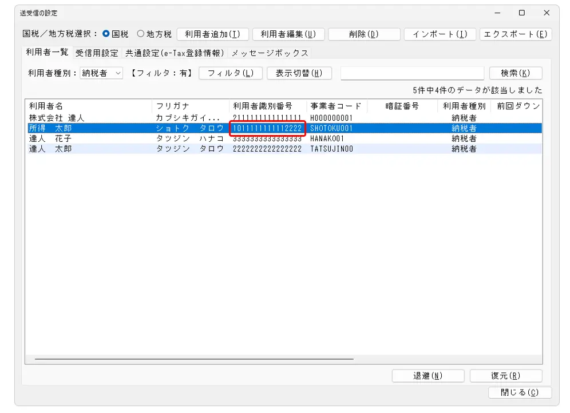Open the 共通設定(e-Tax登録情報) tab
Image resolution: width=570 pixels, height=413 pixels.
click(175, 53)
